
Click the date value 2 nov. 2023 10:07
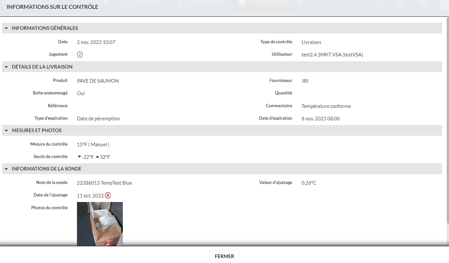click(96, 42)
